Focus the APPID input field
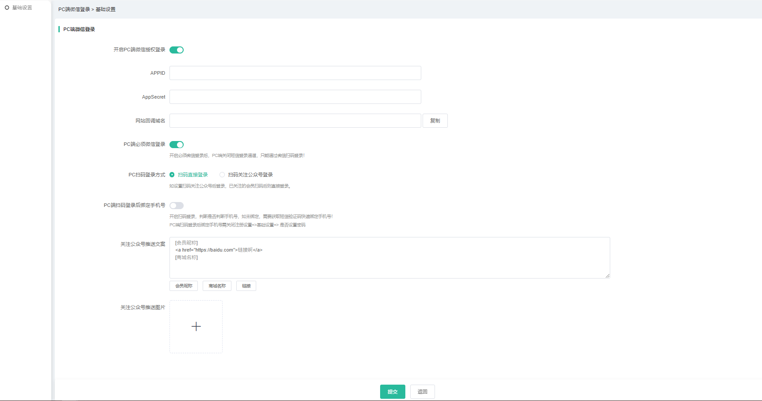762x401 pixels. (x=295, y=73)
